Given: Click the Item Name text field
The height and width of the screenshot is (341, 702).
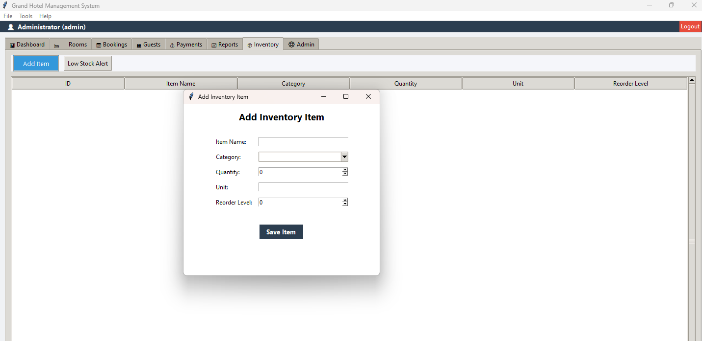Looking at the screenshot, I should (x=303, y=142).
